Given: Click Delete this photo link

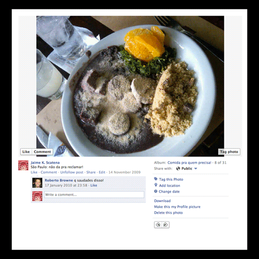Looking at the screenshot, I should click(x=168, y=212).
